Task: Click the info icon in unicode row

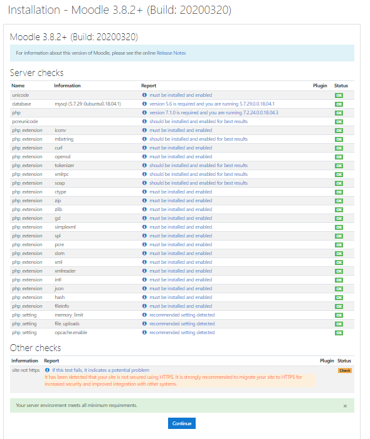Action: tap(144, 95)
